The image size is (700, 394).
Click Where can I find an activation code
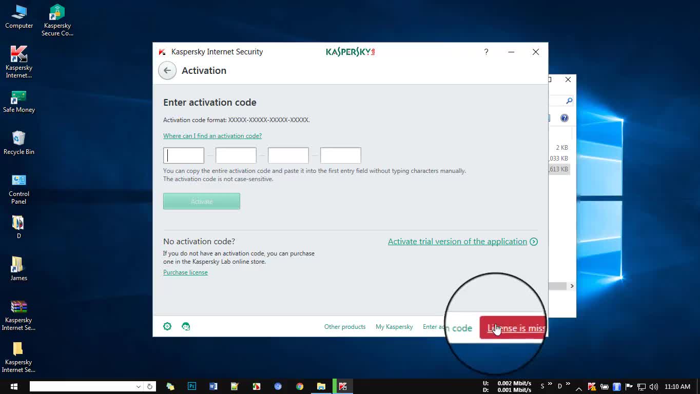[212, 136]
